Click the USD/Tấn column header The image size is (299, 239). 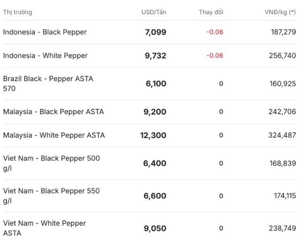(153, 12)
